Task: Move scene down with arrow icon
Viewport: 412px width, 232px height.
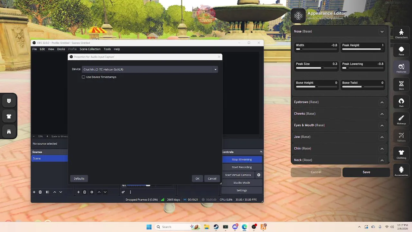Action: click(61, 192)
